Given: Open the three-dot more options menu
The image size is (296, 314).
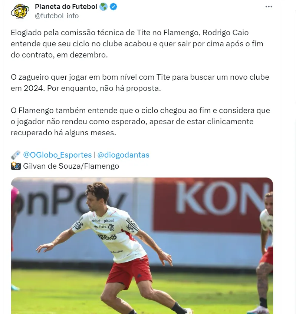Looking at the screenshot, I should coord(269,7).
